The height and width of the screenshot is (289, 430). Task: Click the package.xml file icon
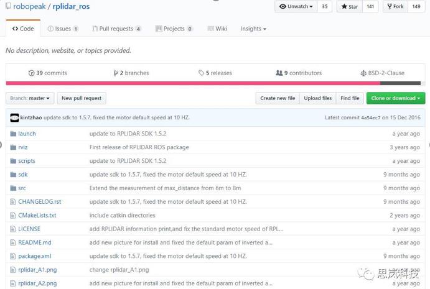(12, 256)
